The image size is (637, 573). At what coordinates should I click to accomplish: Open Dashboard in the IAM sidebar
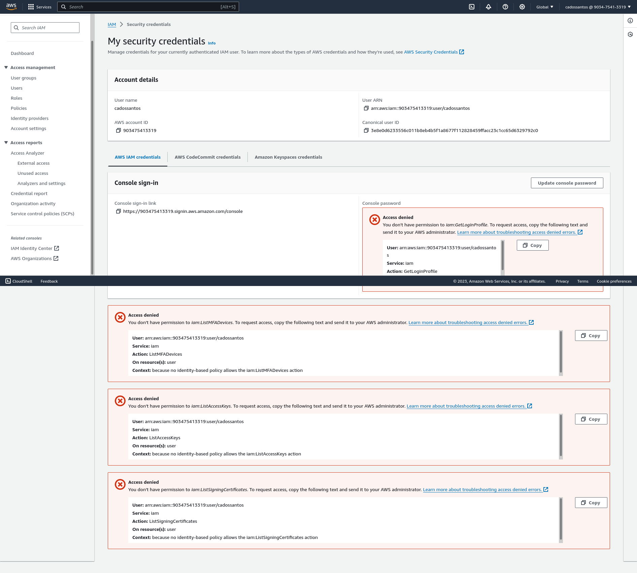22,53
